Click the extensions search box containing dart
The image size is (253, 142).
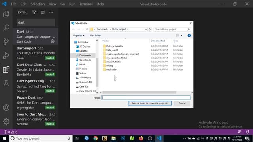click(36, 22)
